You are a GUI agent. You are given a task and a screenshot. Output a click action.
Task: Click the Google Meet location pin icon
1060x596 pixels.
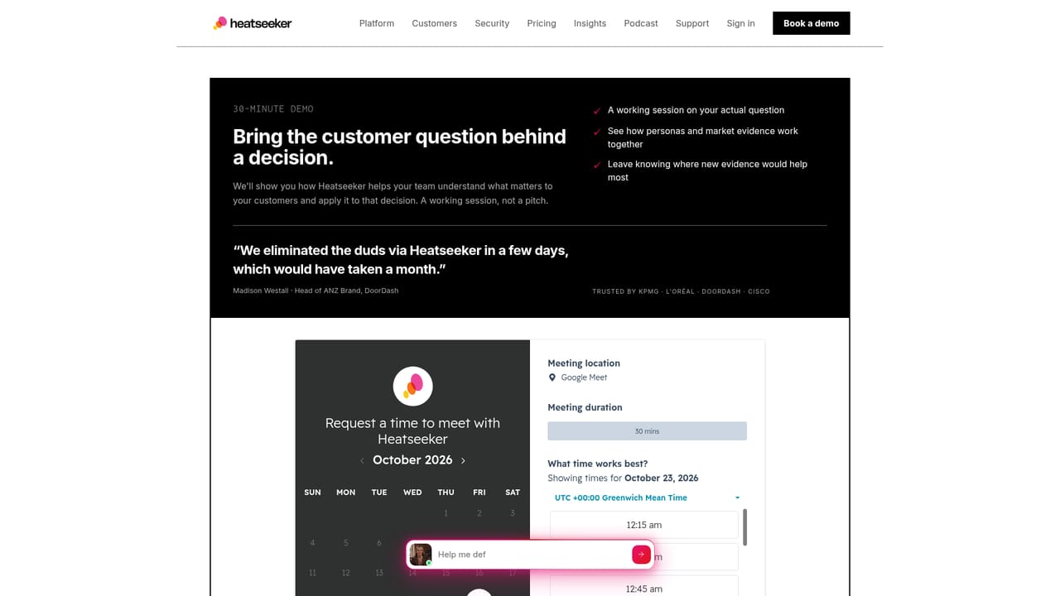click(x=552, y=377)
